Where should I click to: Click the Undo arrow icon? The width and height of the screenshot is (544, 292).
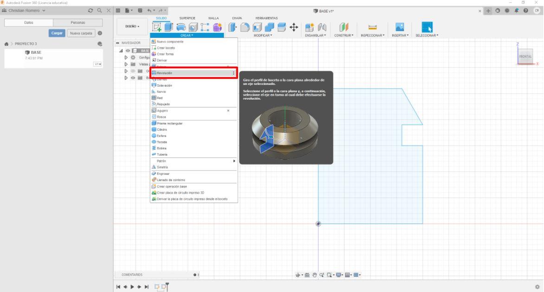(149, 11)
